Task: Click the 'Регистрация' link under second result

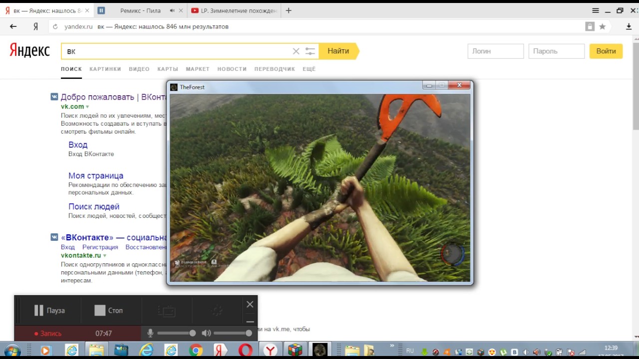Action: pyautogui.click(x=100, y=247)
